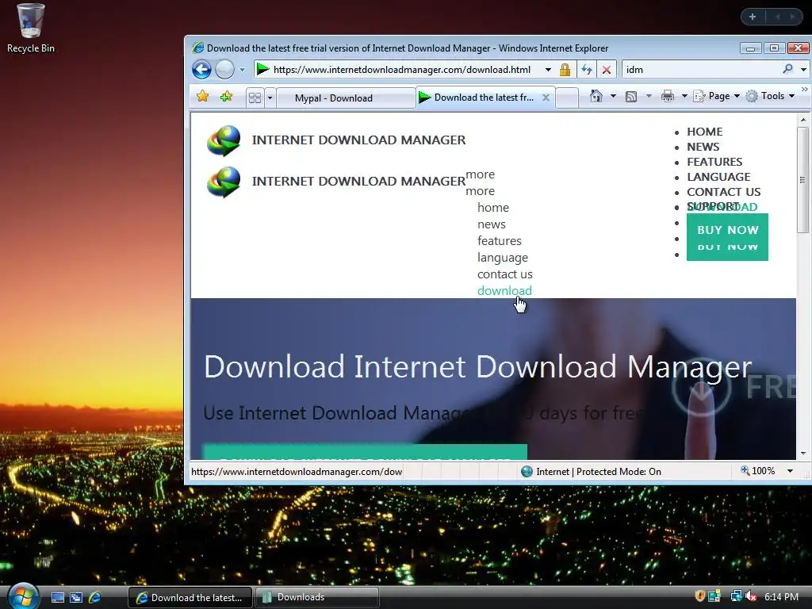Click the RSS feeds icon
This screenshot has width=812, height=609.
pos(630,96)
